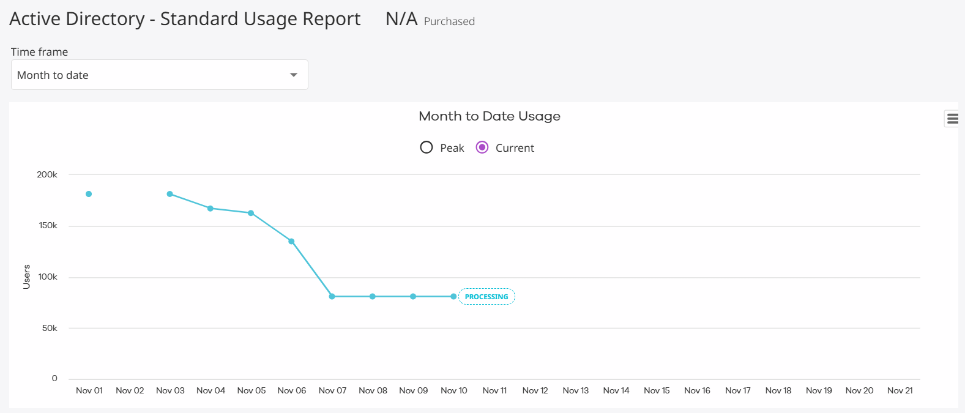Click the Nov 01 data point

click(x=89, y=194)
